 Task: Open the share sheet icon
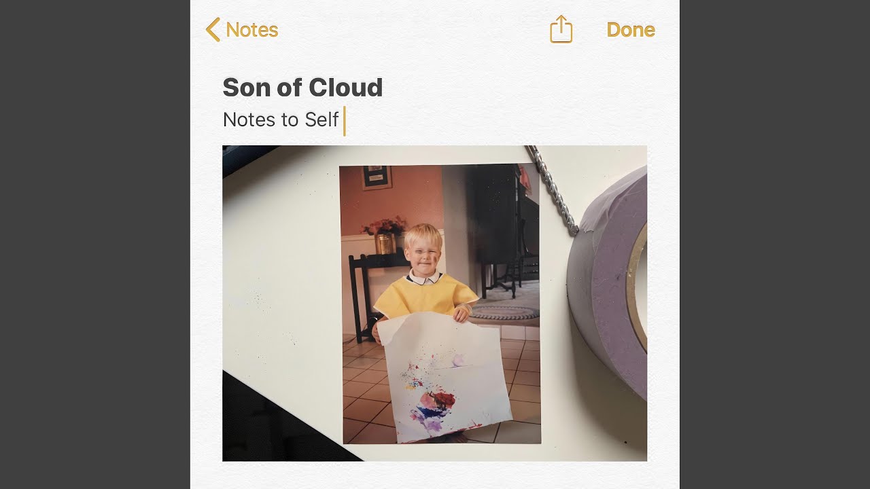coord(561,29)
